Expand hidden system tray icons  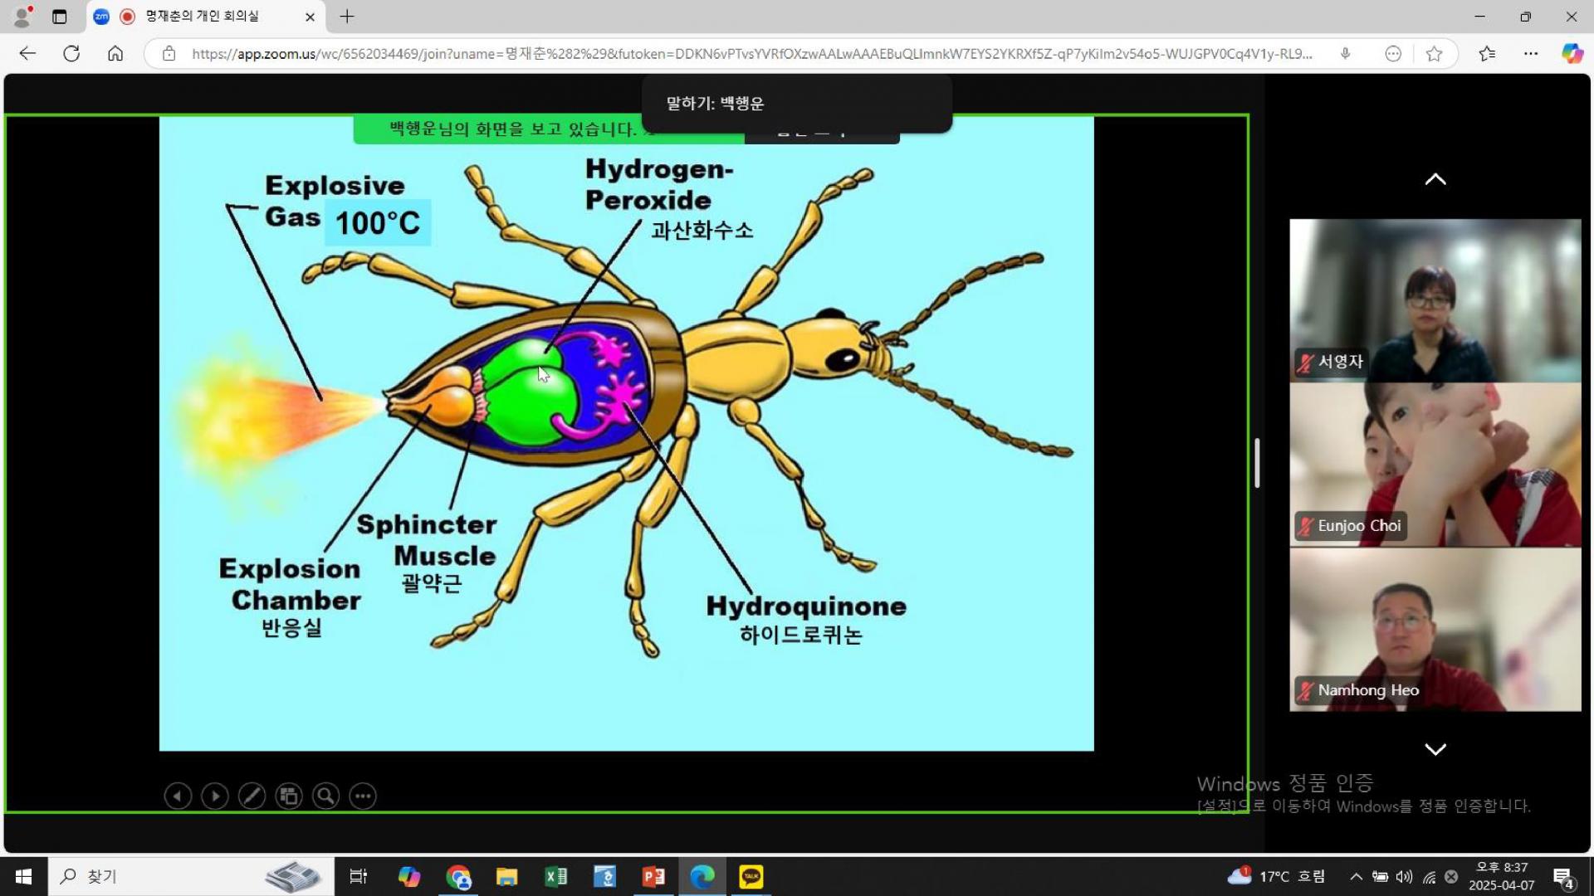coord(1356,876)
